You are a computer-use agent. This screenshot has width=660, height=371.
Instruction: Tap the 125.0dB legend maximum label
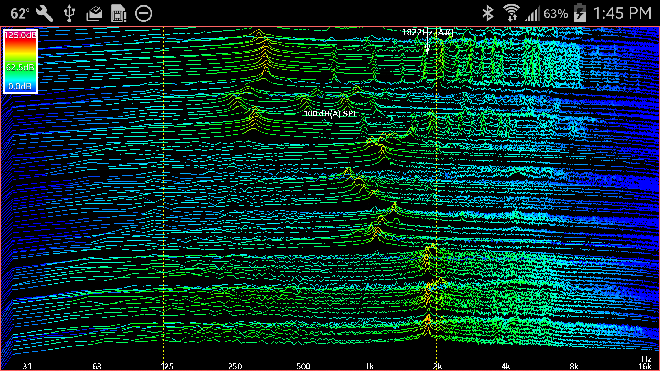pos(21,35)
